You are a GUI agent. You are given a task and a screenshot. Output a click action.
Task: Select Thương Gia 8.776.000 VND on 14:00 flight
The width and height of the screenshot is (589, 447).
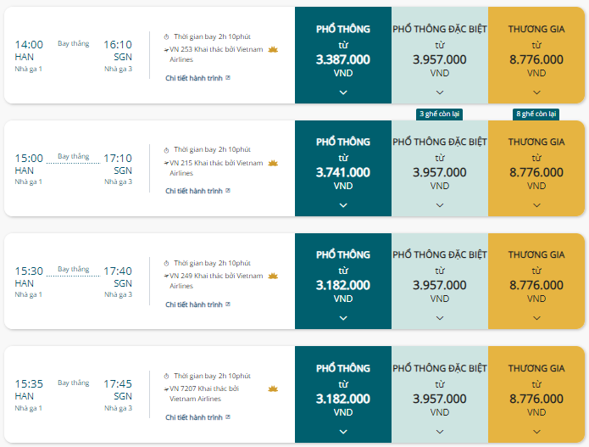tap(536, 55)
